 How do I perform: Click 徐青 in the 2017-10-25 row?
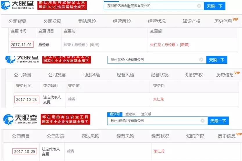coord(71,151)
